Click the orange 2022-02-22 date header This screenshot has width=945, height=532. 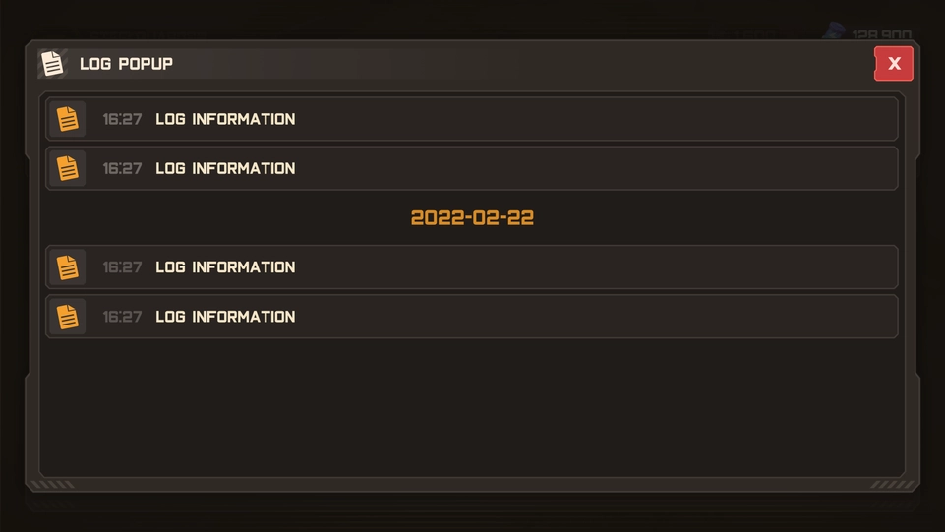point(472,217)
